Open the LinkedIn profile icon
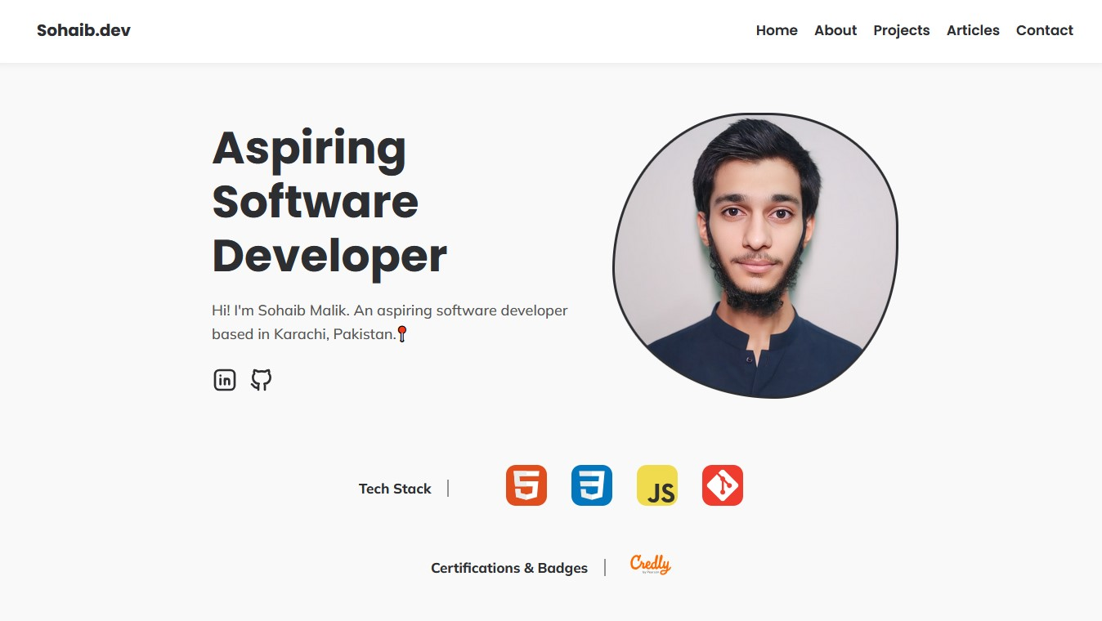 (224, 379)
